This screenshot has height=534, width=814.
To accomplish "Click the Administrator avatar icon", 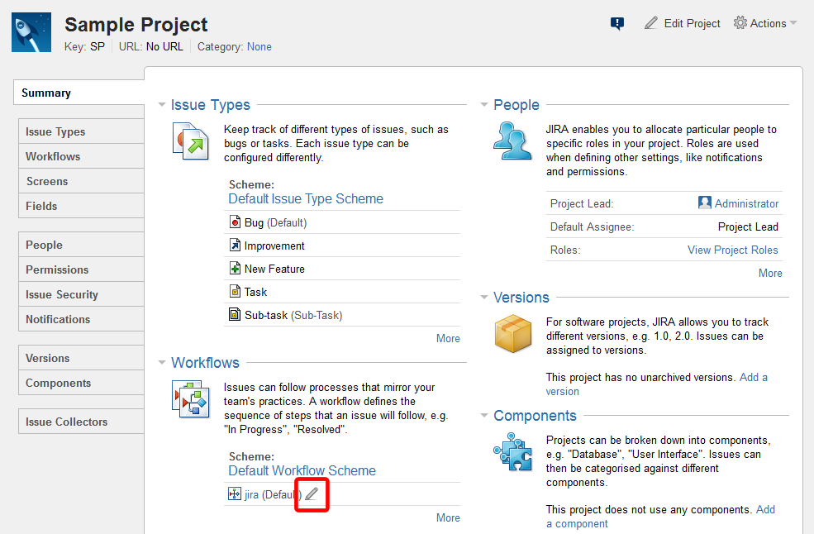I will [x=704, y=203].
